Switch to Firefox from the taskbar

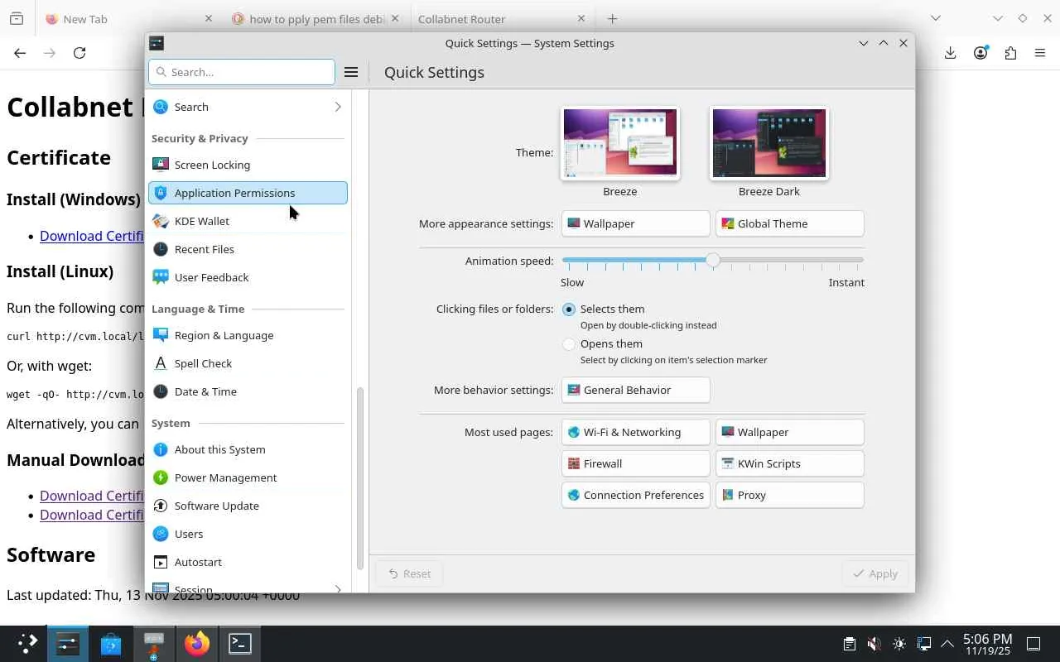197,643
